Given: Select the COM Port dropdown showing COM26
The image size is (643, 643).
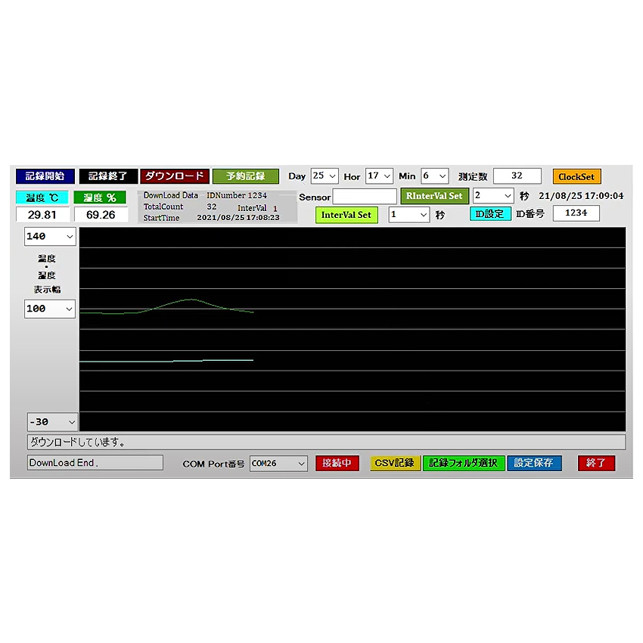Looking at the screenshot, I should click(278, 463).
